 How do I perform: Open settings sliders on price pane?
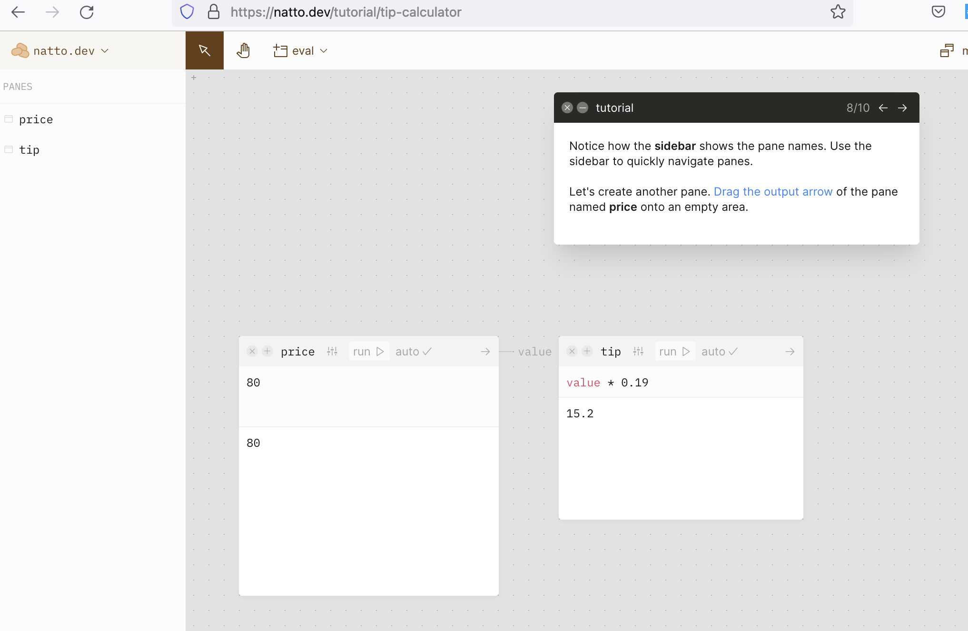332,352
